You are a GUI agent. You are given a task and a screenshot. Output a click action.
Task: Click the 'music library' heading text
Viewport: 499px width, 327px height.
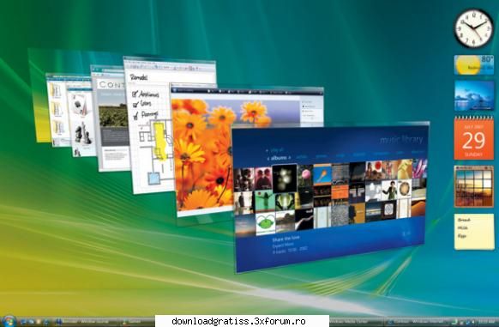(x=401, y=140)
